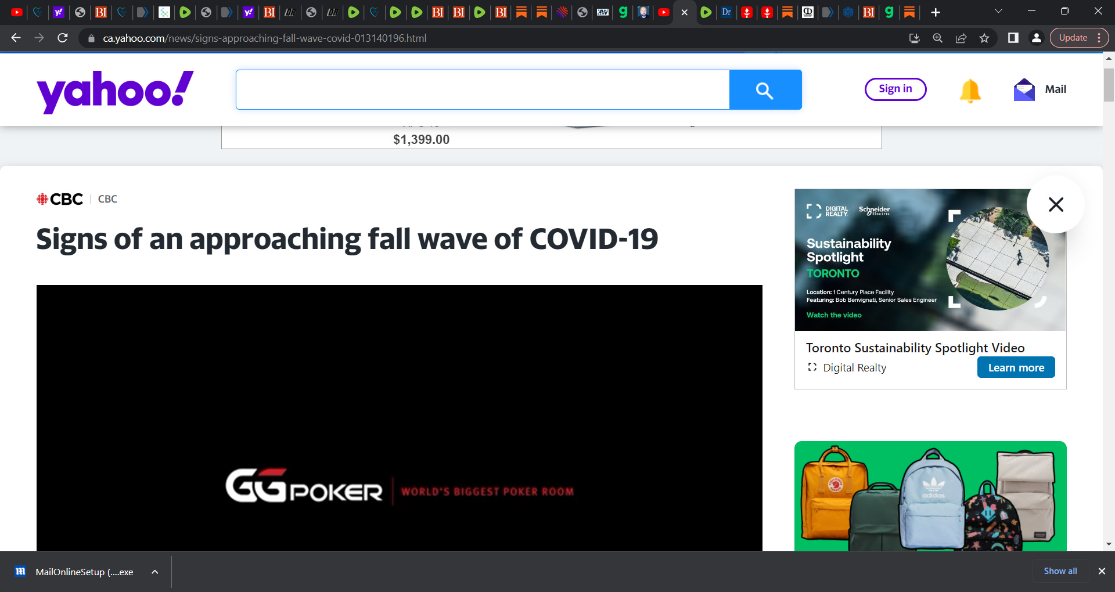Click the Update button in Chrome's toolbar
1115x592 pixels.
click(1073, 38)
